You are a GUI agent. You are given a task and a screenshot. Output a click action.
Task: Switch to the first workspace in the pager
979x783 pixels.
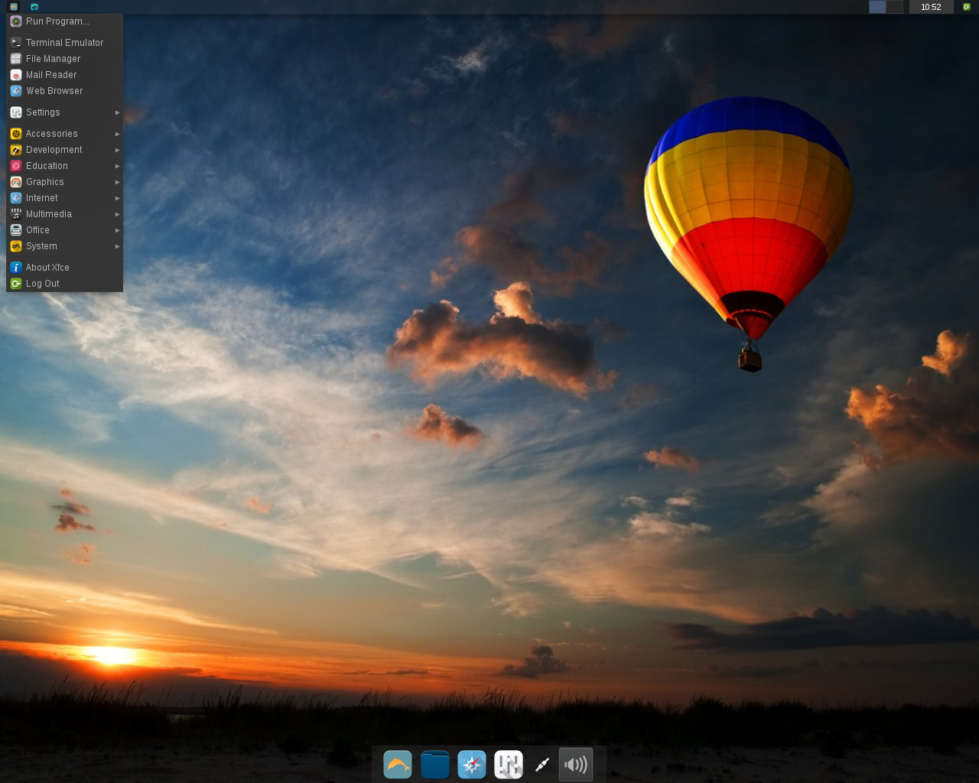(877, 7)
